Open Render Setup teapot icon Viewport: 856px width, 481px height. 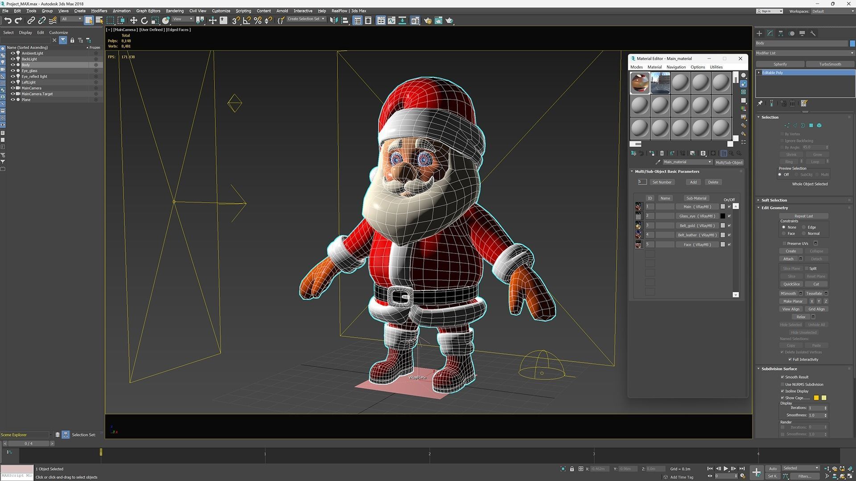pyautogui.click(x=428, y=20)
